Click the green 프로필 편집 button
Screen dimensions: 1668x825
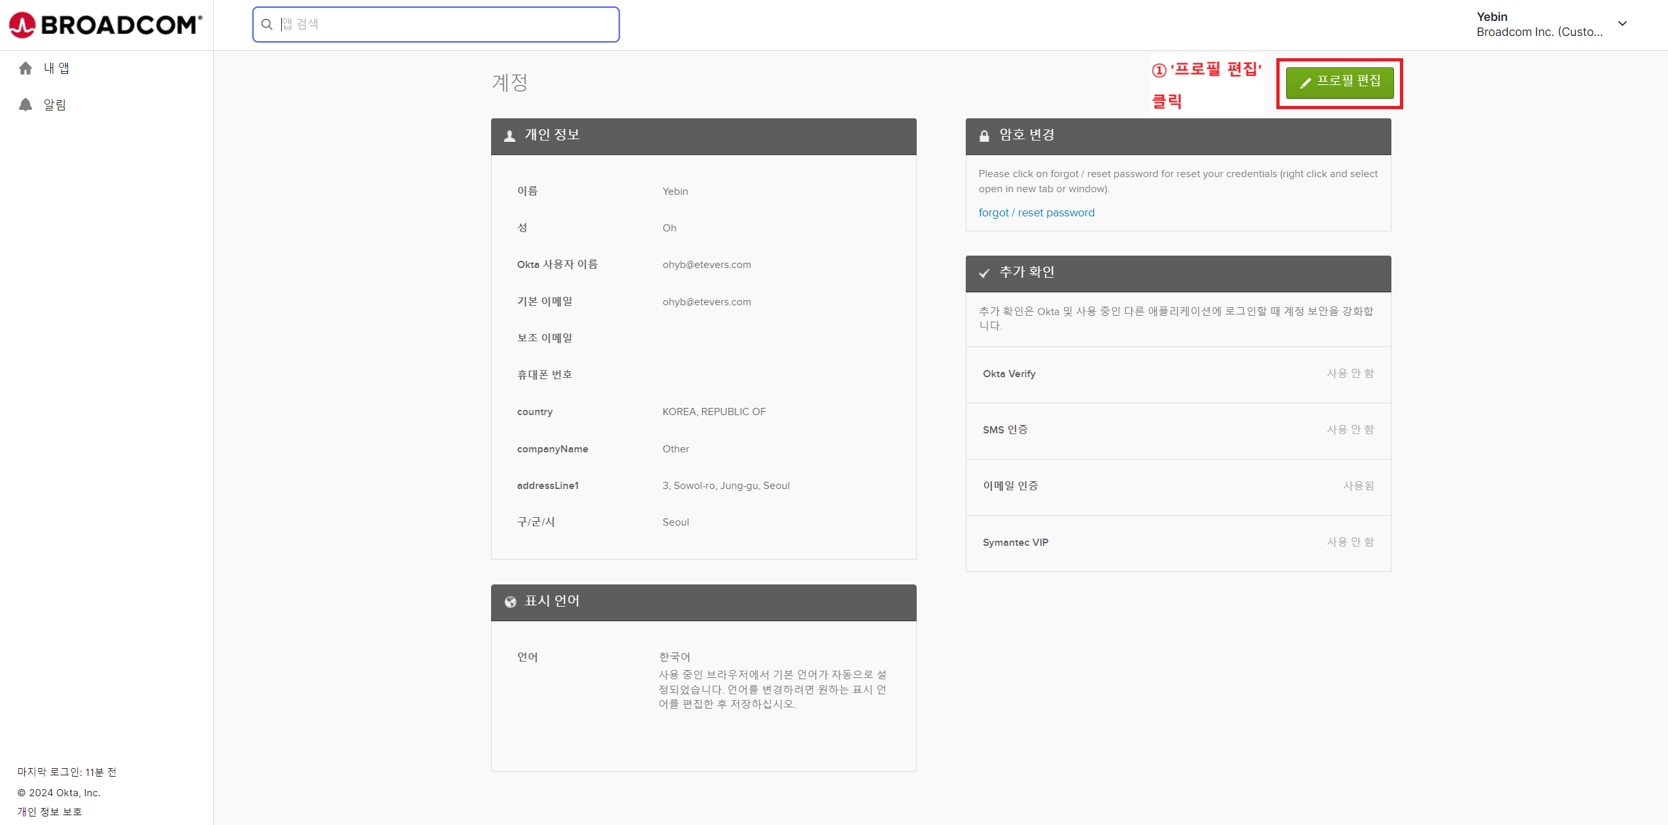point(1339,82)
